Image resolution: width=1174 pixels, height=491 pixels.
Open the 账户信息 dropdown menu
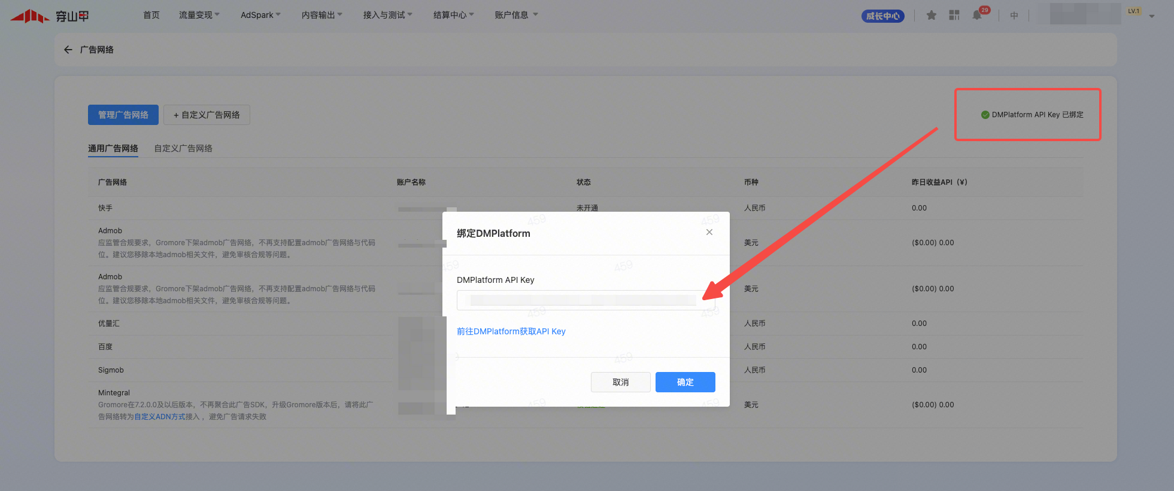[x=515, y=15]
